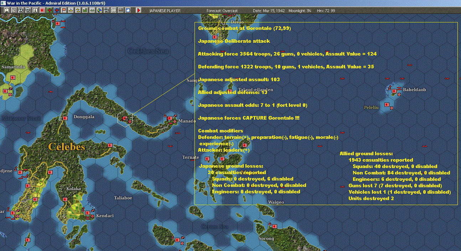Image resolution: width=461 pixels, height=251 pixels.
Task: Click the 'Ternate' map label
Action: 191,157
